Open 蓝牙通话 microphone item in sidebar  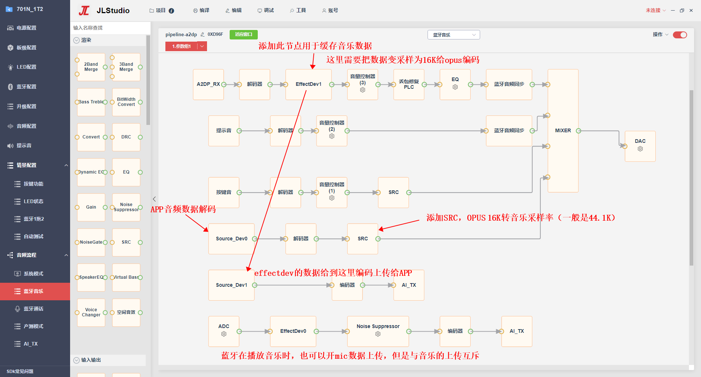(x=35, y=309)
